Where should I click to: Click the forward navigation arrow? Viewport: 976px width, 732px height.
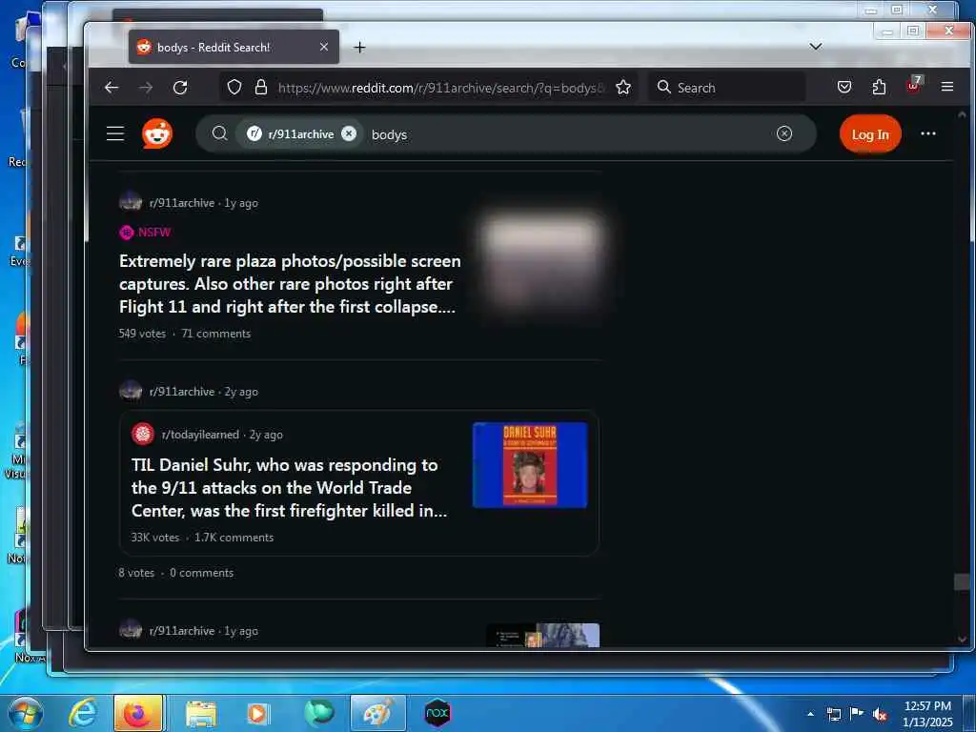[146, 88]
